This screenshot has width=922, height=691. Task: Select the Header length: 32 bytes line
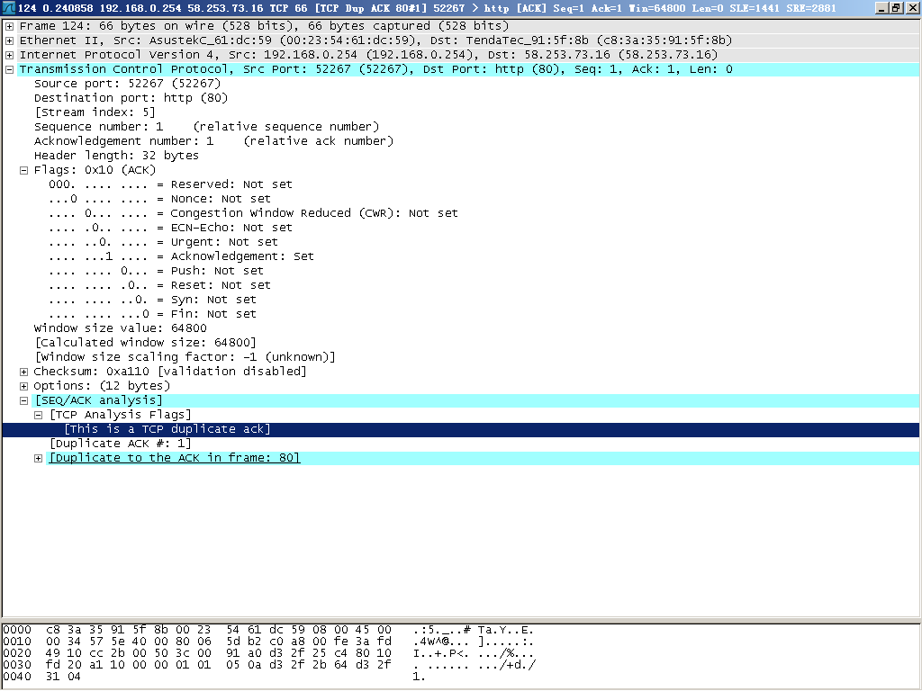116,156
